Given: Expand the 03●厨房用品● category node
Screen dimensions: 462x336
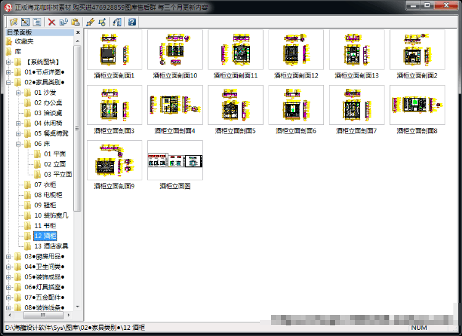Looking at the screenshot, I should coord(9,257).
